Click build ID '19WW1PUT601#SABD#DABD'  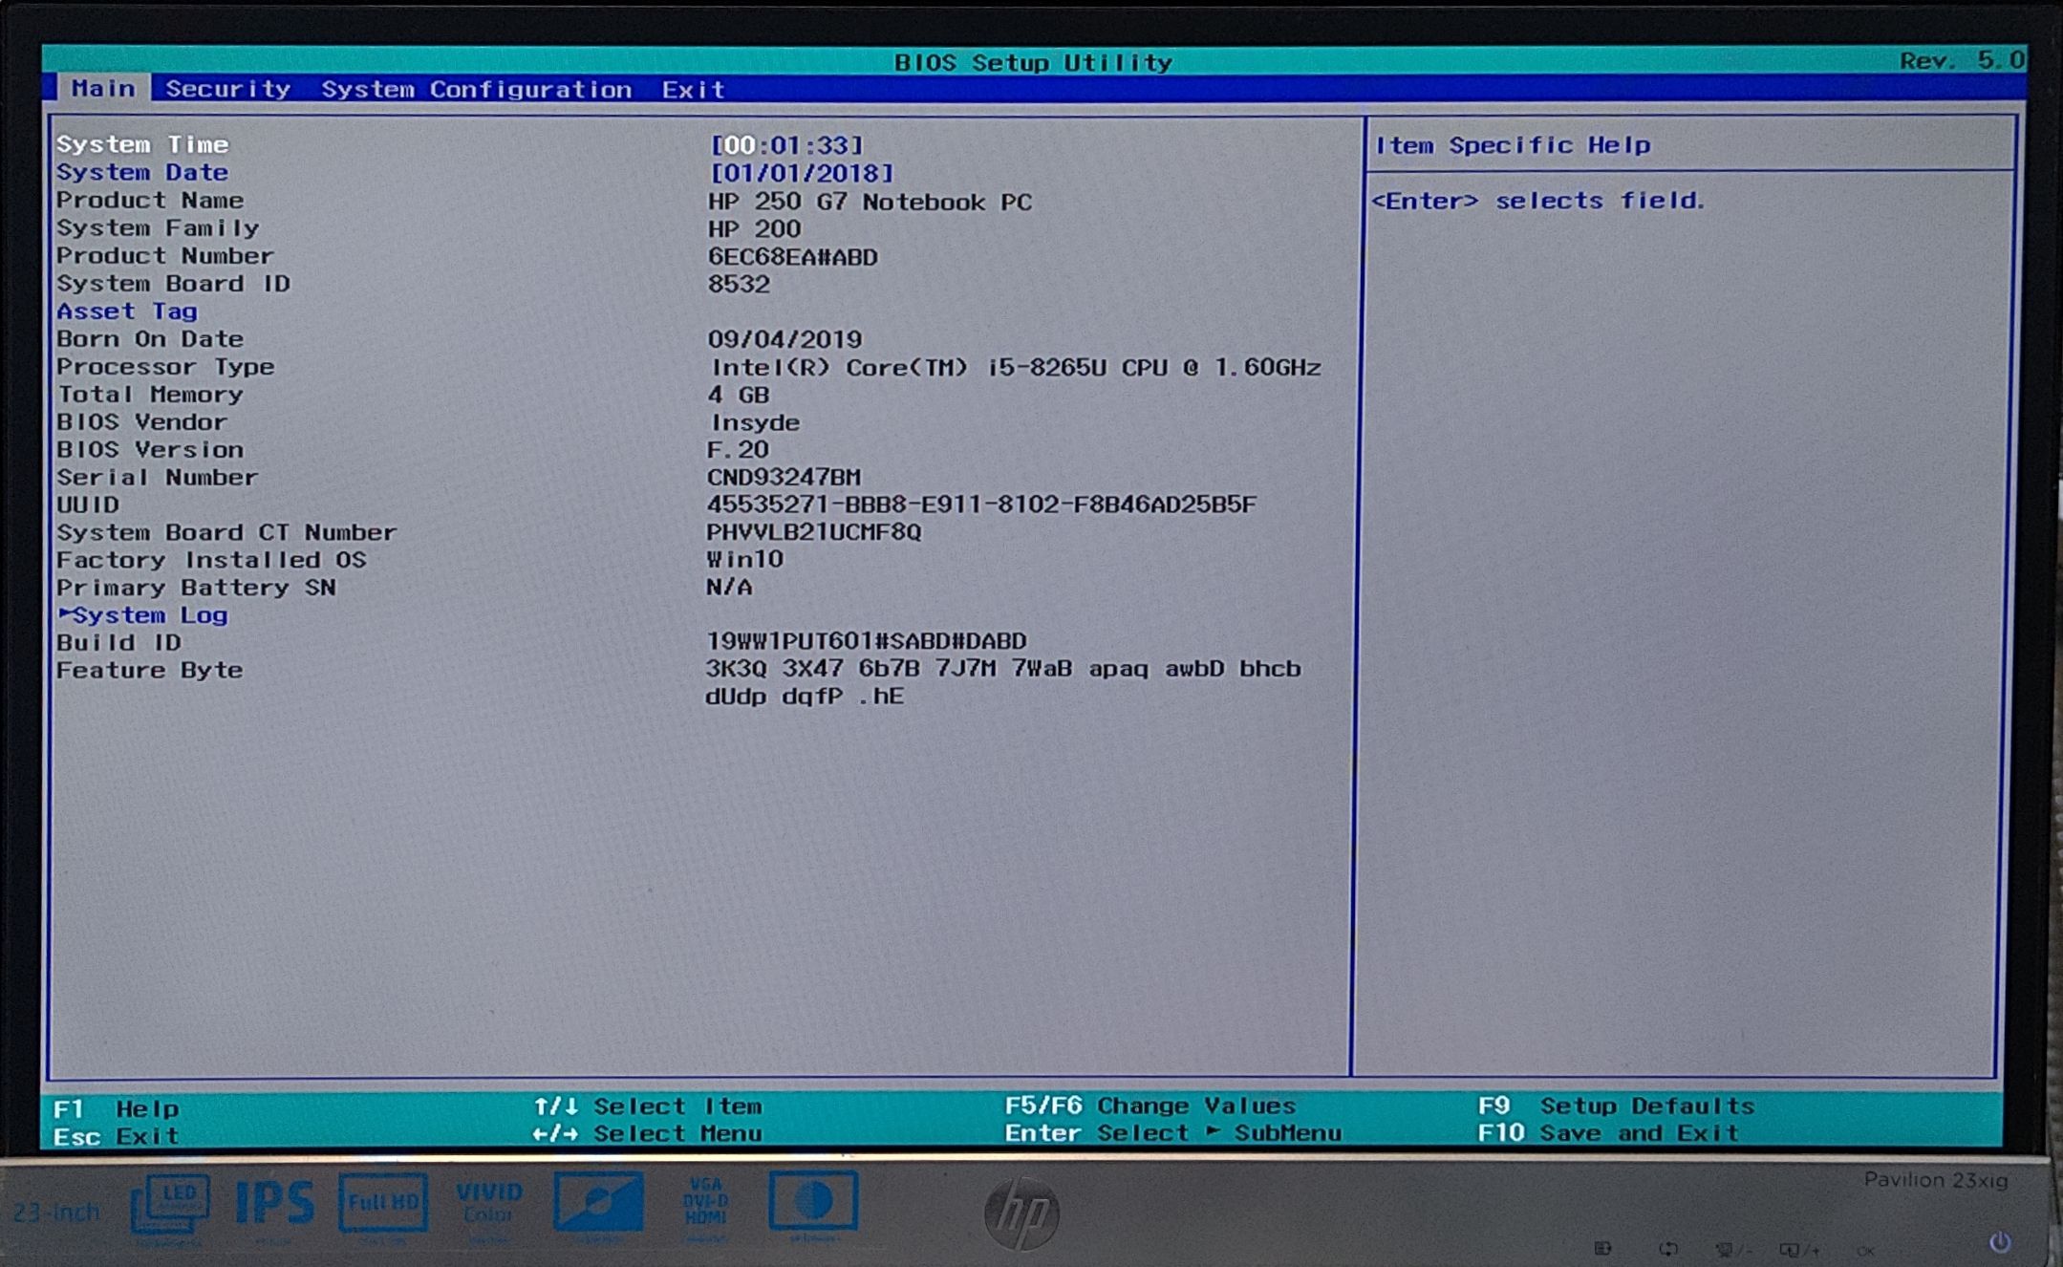(x=867, y=640)
